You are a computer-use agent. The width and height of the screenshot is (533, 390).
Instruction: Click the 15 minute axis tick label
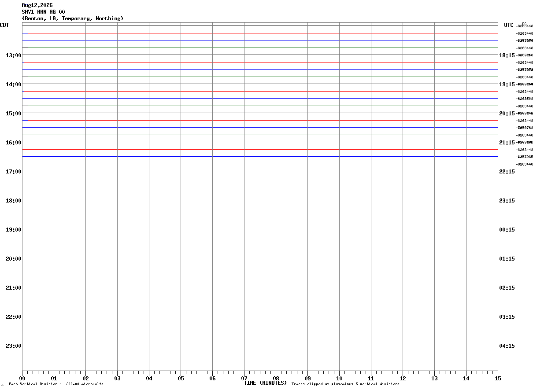(x=498, y=378)
